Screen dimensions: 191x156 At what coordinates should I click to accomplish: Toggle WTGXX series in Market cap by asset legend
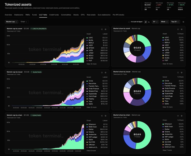click(x=97, y=48)
